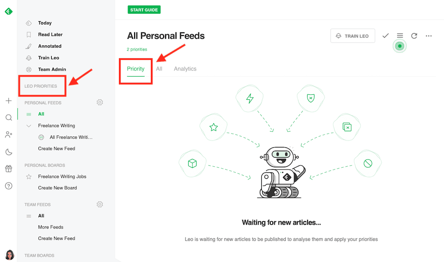Switch to the Analytics tab
This screenshot has width=444, height=262.
(x=185, y=69)
